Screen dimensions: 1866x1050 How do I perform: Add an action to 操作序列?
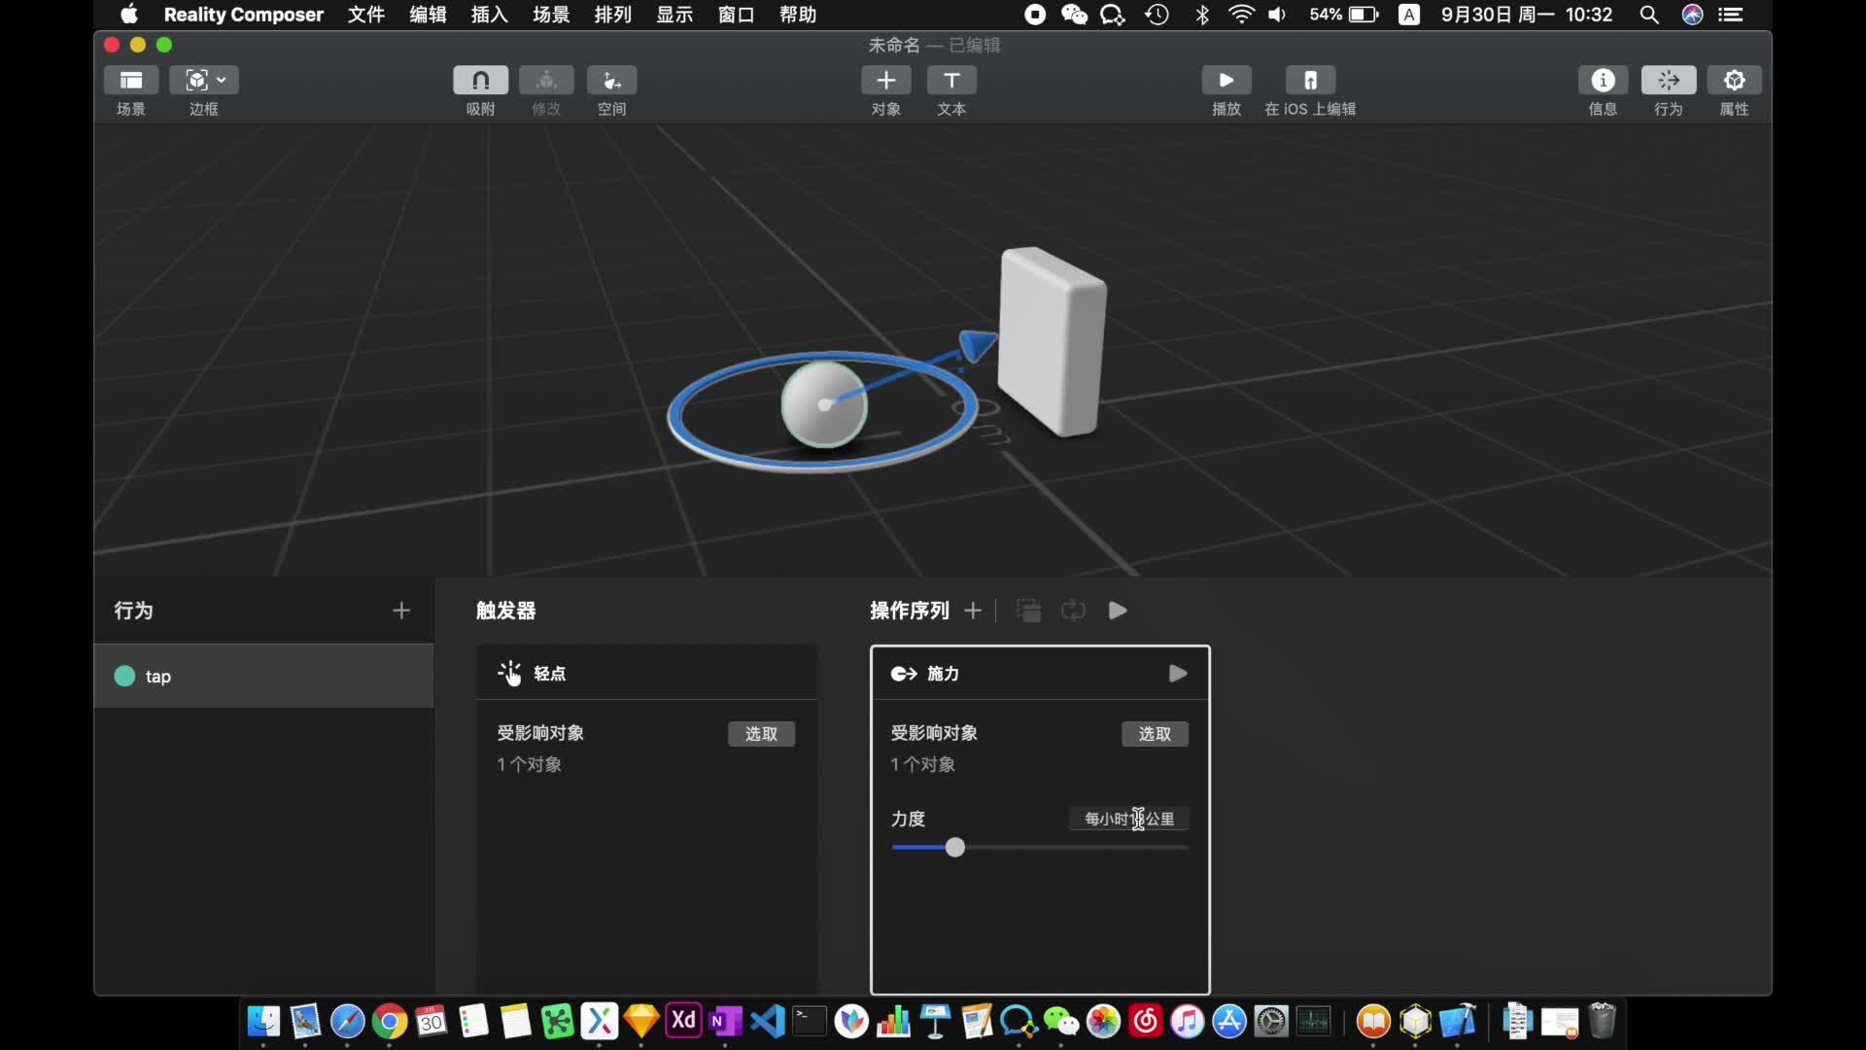click(x=973, y=611)
